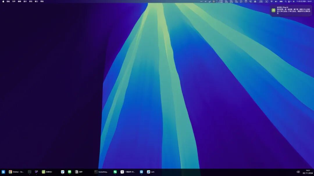Click the volume icon in the top menu bar
The width and height of the screenshot is (314, 176).
(276, 1)
